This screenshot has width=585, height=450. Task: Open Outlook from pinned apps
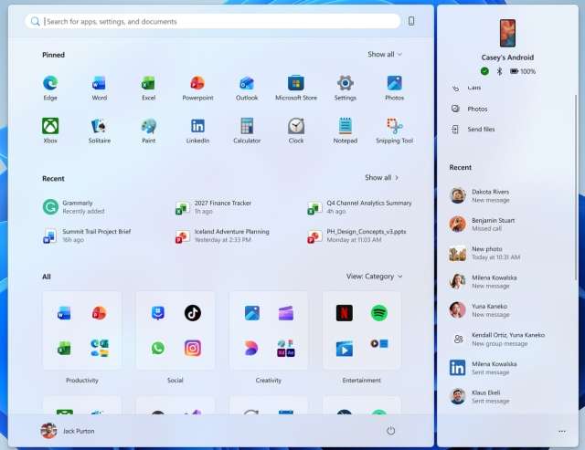tap(247, 88)
